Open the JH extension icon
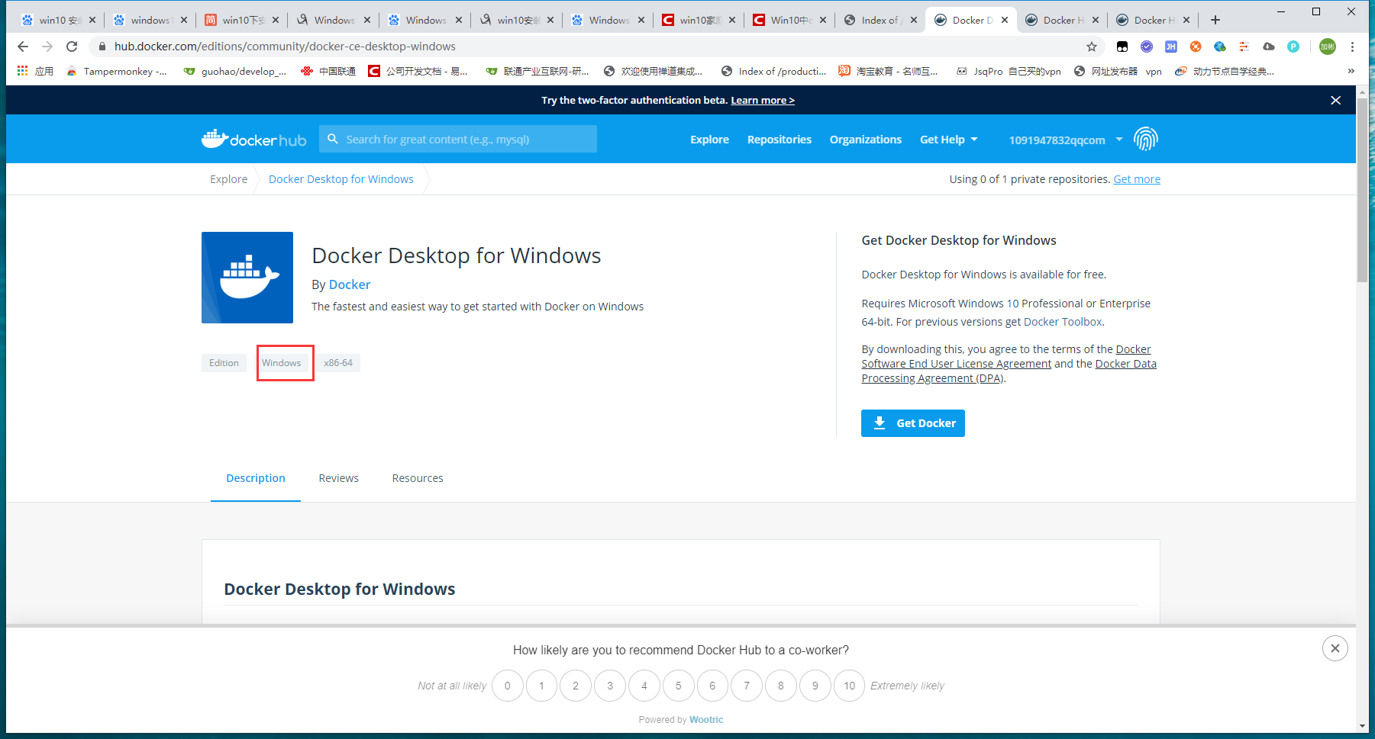This screenshot has width=1375, height=739. 1171,47
